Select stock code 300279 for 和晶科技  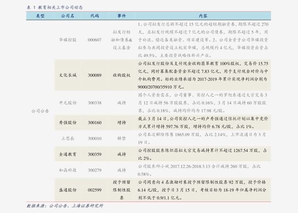[x=95, y=170]
